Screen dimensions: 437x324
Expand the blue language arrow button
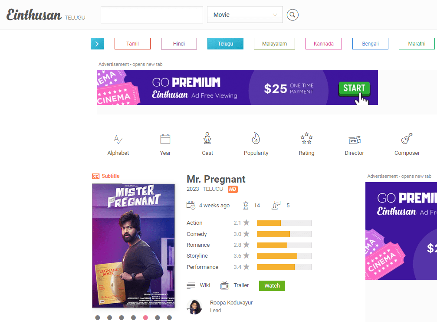pyautogui.click(x=97, y=44)
